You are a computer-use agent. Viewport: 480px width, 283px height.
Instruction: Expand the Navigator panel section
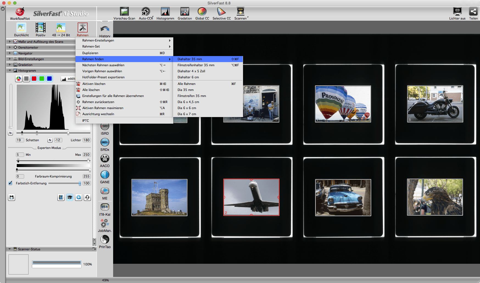point(10,53)
